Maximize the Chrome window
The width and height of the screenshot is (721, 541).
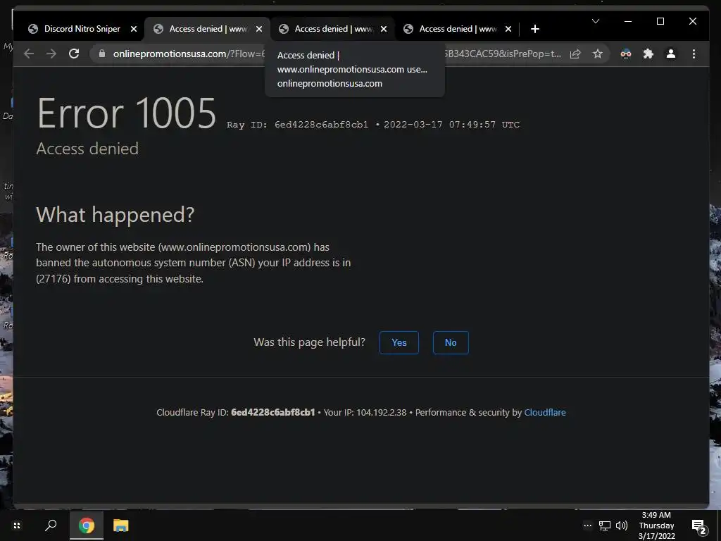[x=660, y=21]
